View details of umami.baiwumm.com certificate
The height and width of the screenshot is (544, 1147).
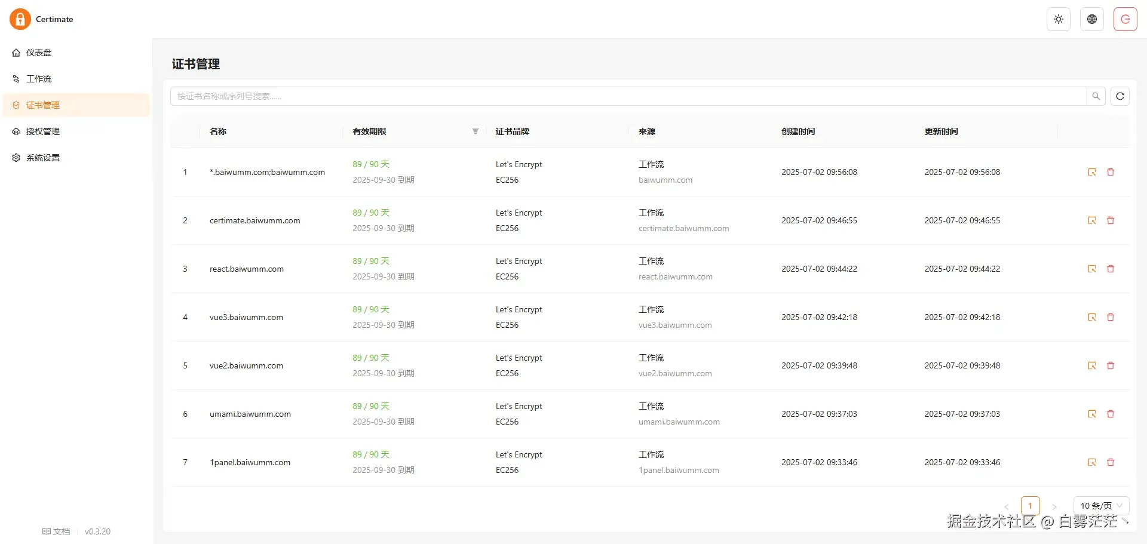coord(1092,414)
